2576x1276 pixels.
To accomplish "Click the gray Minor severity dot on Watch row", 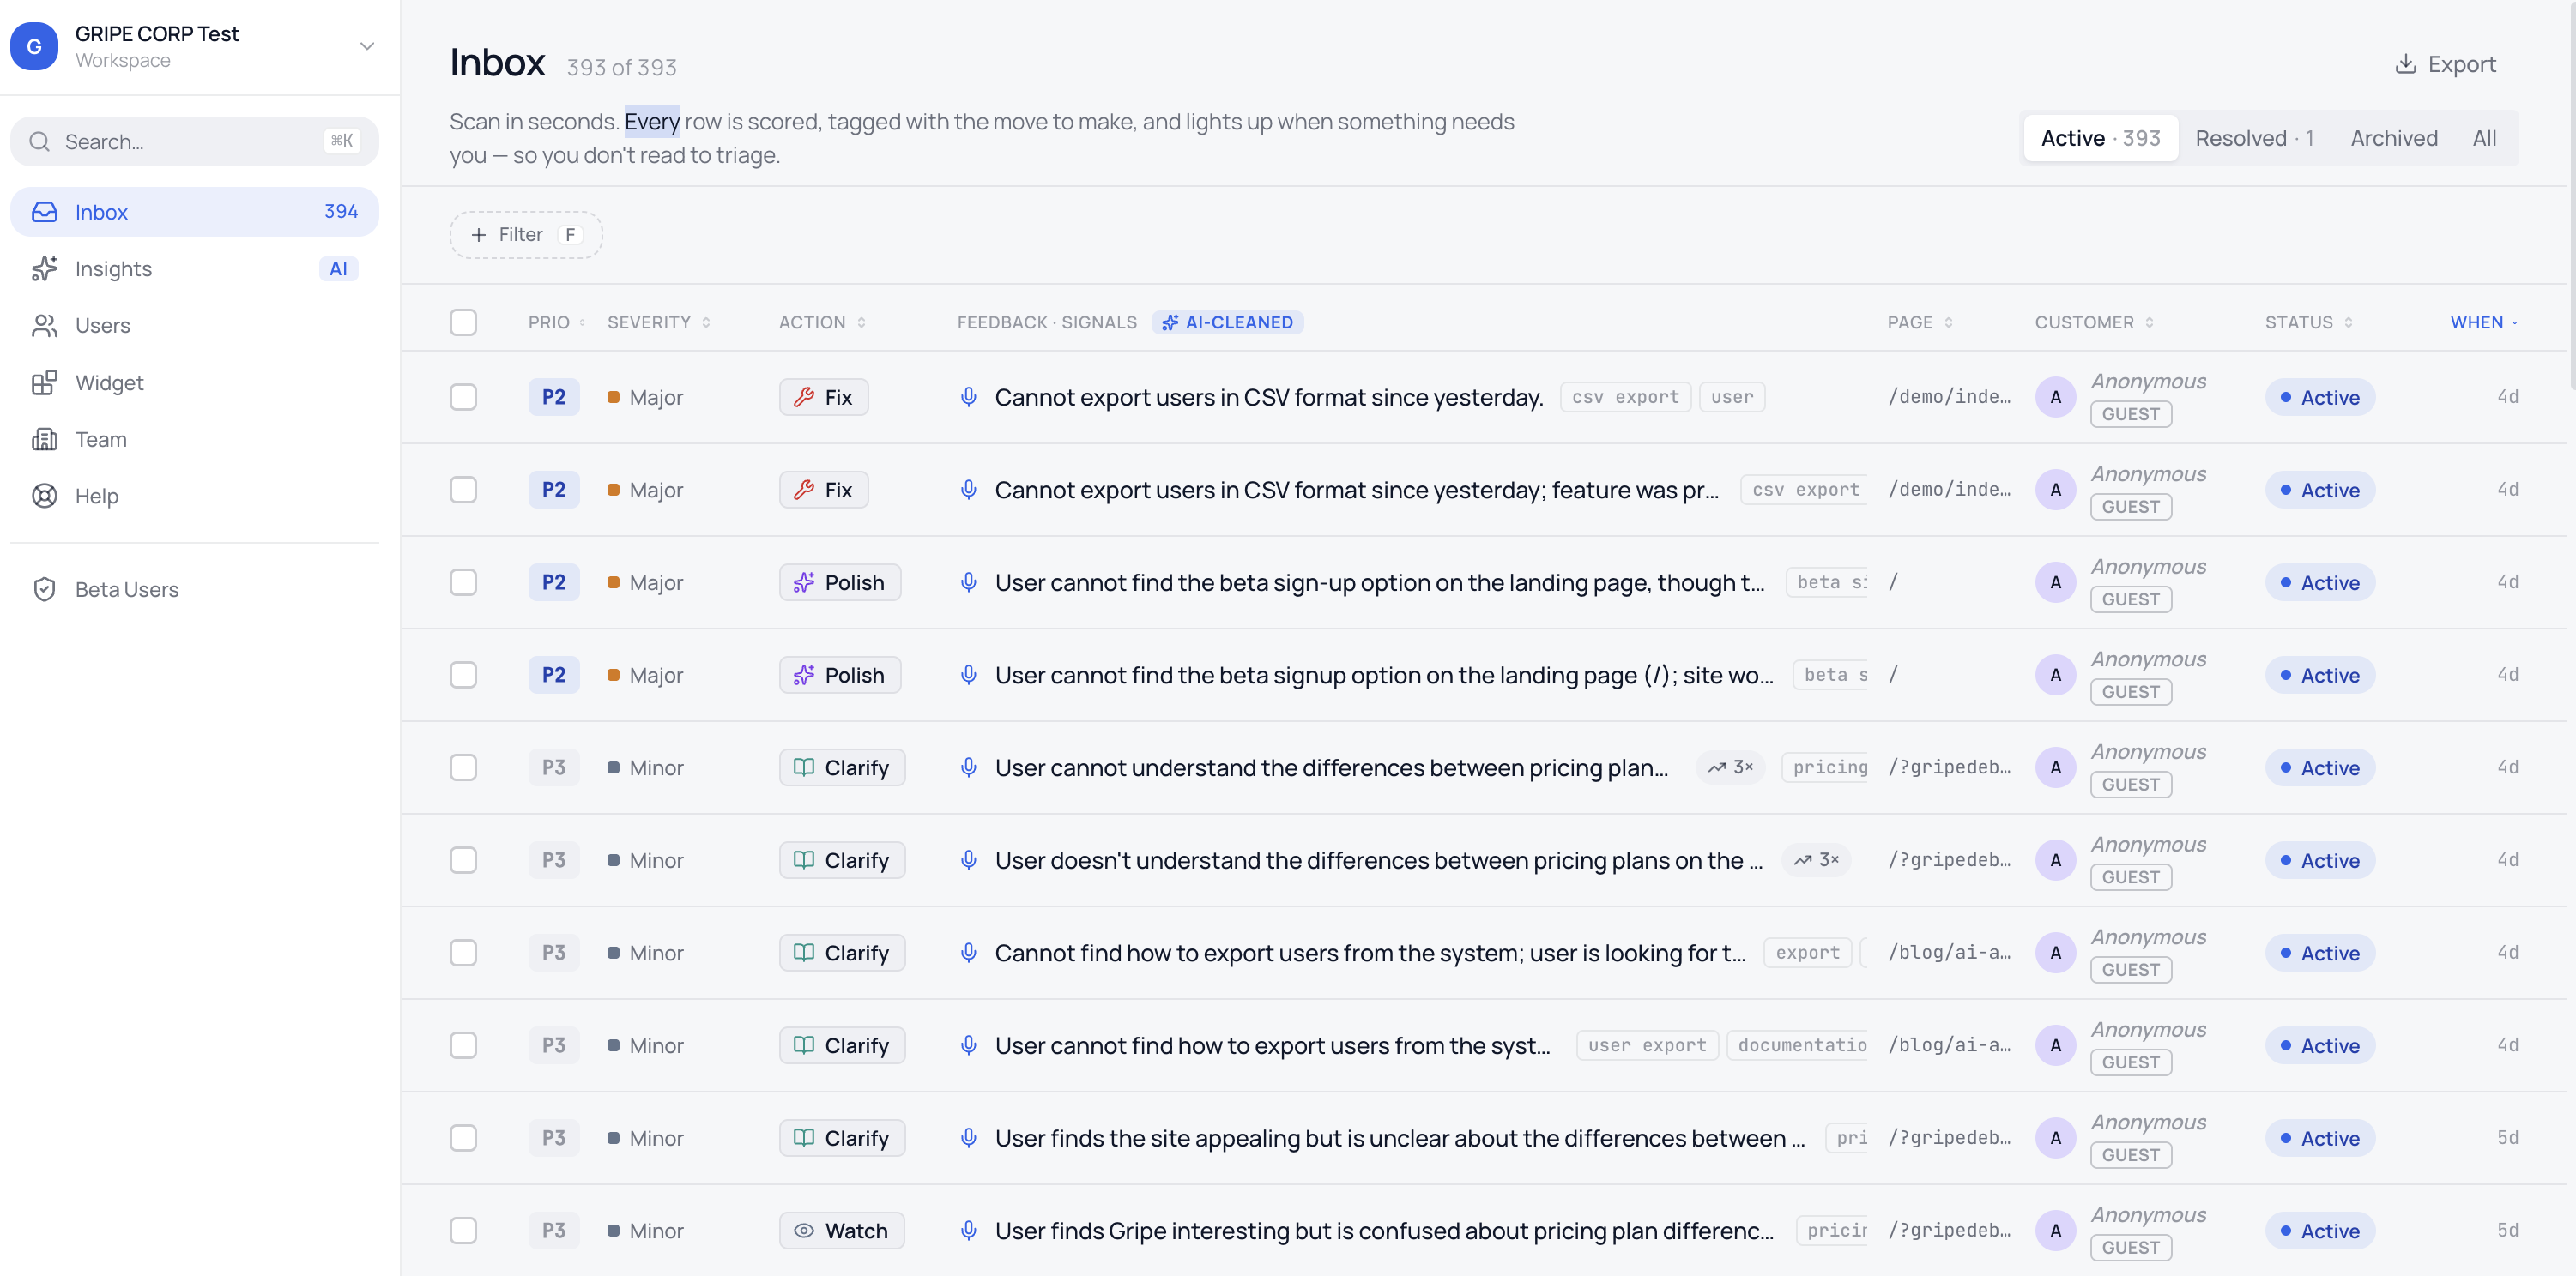I will pyautogui.click(x=613, y=1230).
